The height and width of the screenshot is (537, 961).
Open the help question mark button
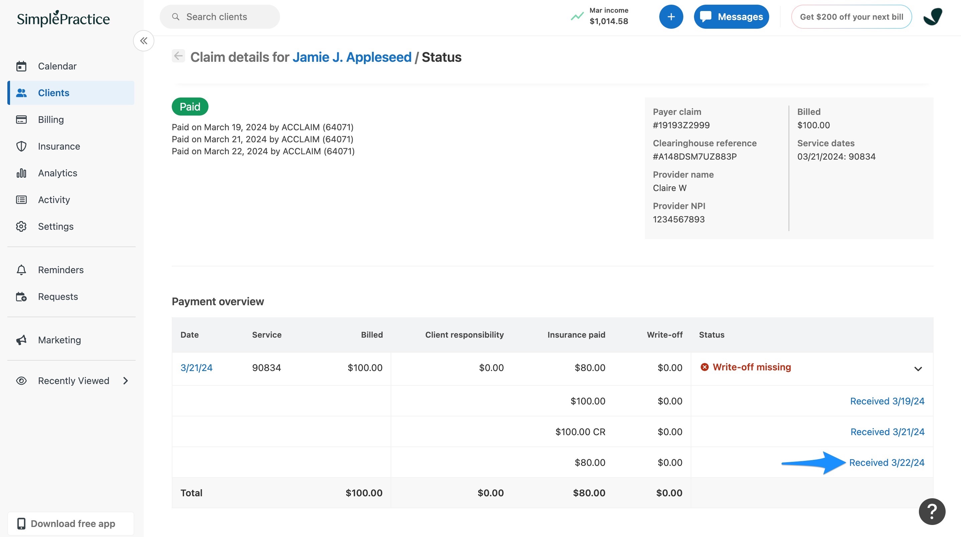coord(932,511)
